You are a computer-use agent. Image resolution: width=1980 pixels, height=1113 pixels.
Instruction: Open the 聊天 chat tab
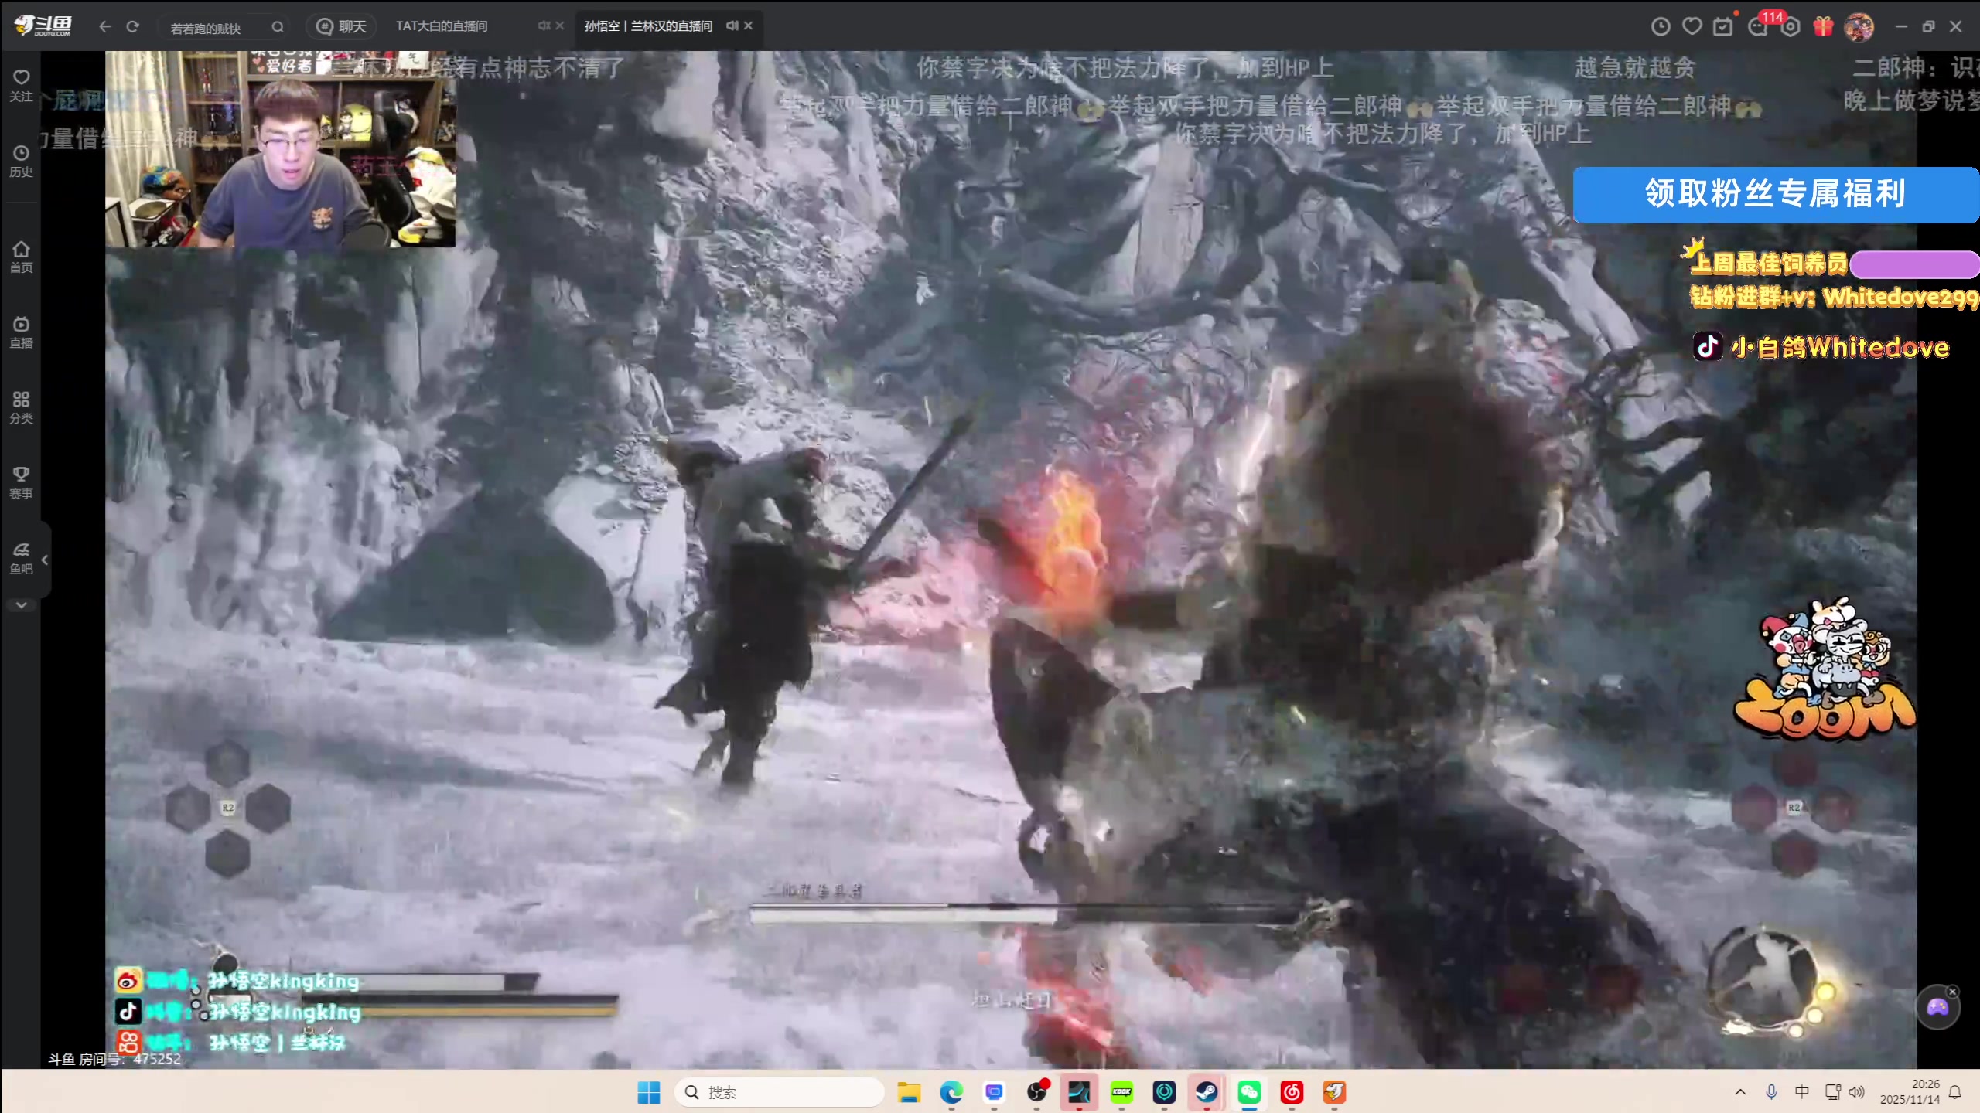(x=342, y=26)
